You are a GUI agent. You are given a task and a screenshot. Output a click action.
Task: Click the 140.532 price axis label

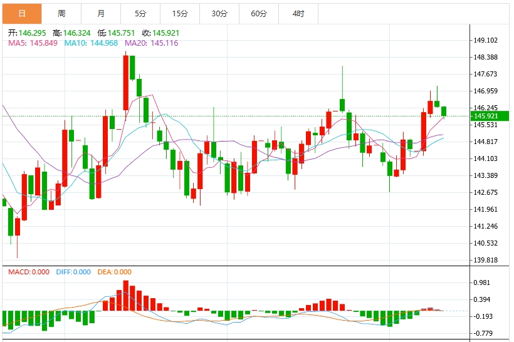coord(486,243)
